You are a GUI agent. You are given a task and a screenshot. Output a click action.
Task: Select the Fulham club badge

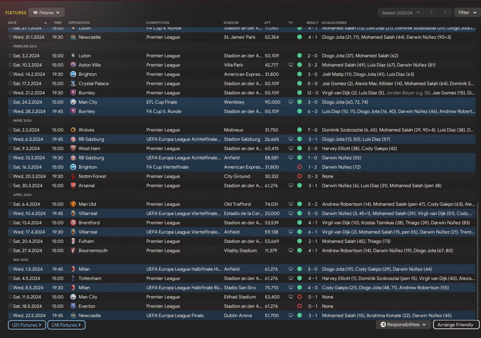coord(73,241)
